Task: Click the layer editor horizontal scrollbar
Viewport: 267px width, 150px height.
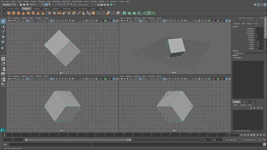Action: tap(243, 131)
